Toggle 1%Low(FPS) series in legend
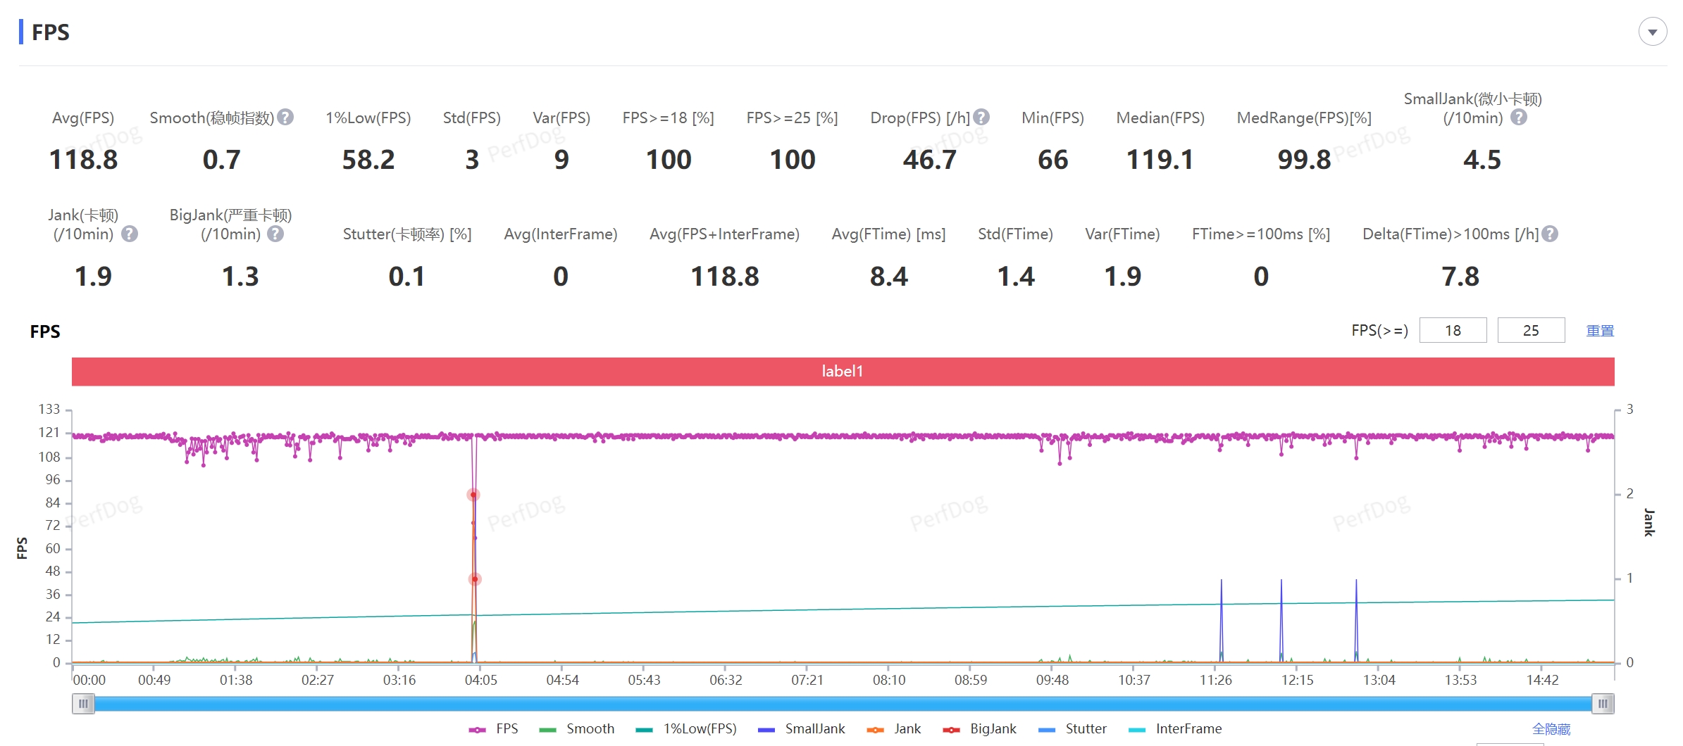The image size is (1683, 746). coord(686,729)
